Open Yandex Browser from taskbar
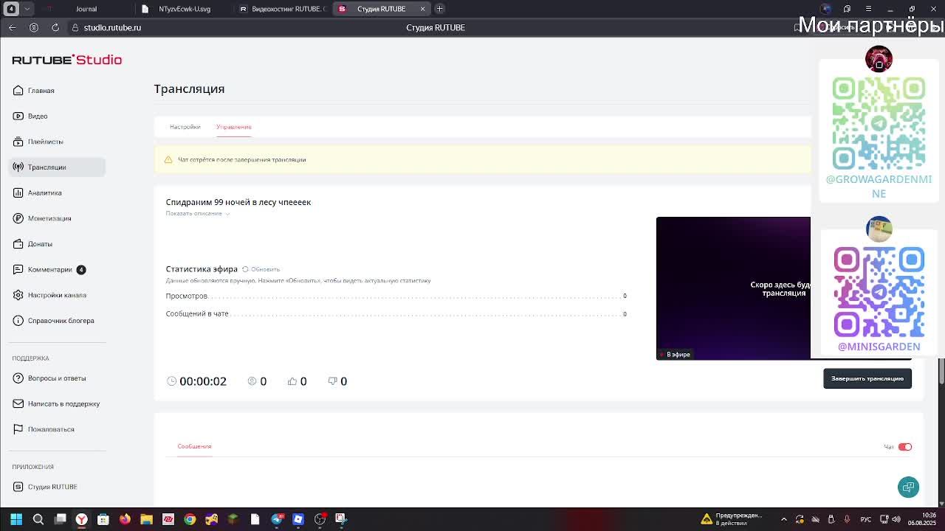Image resolution: width=945 pixels, height=531 pixels. click(x=82, y=519)
